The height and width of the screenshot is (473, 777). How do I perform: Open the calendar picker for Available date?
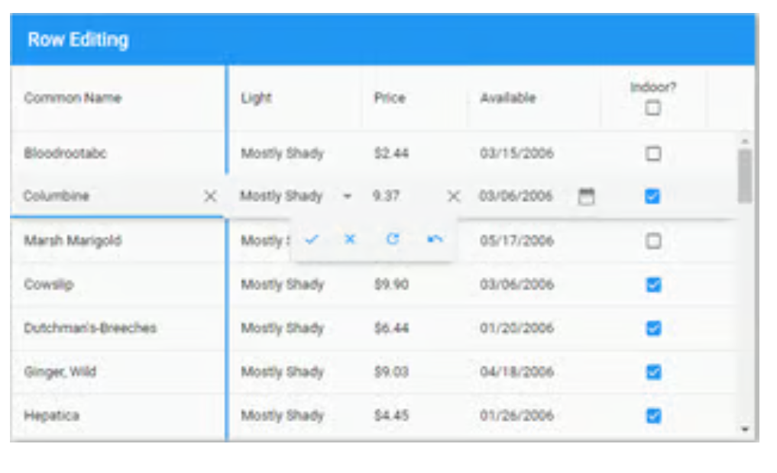click(586, 197)
